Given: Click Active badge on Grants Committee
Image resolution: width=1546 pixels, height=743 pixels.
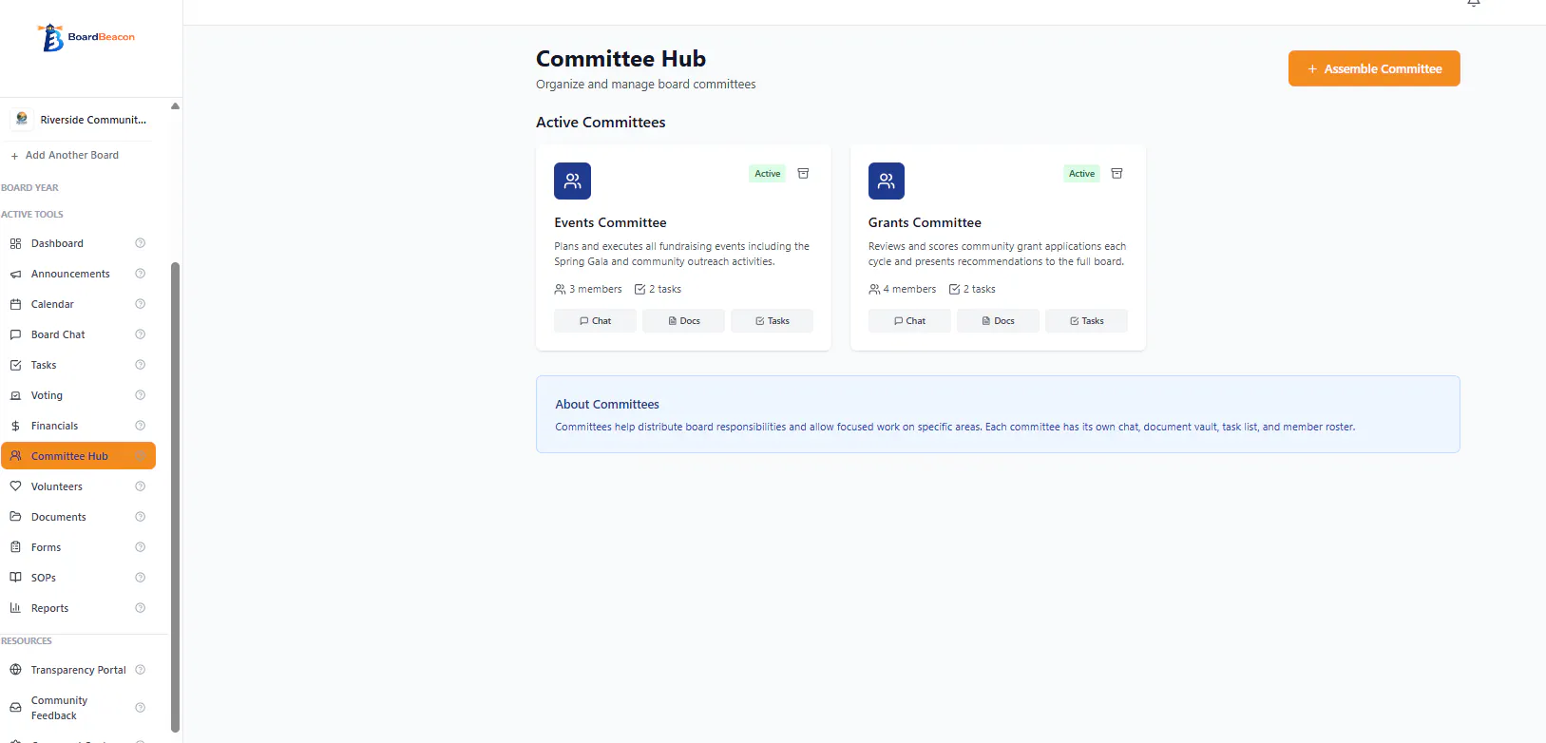Looking at the screenshot, I should tap(1081, 174).
